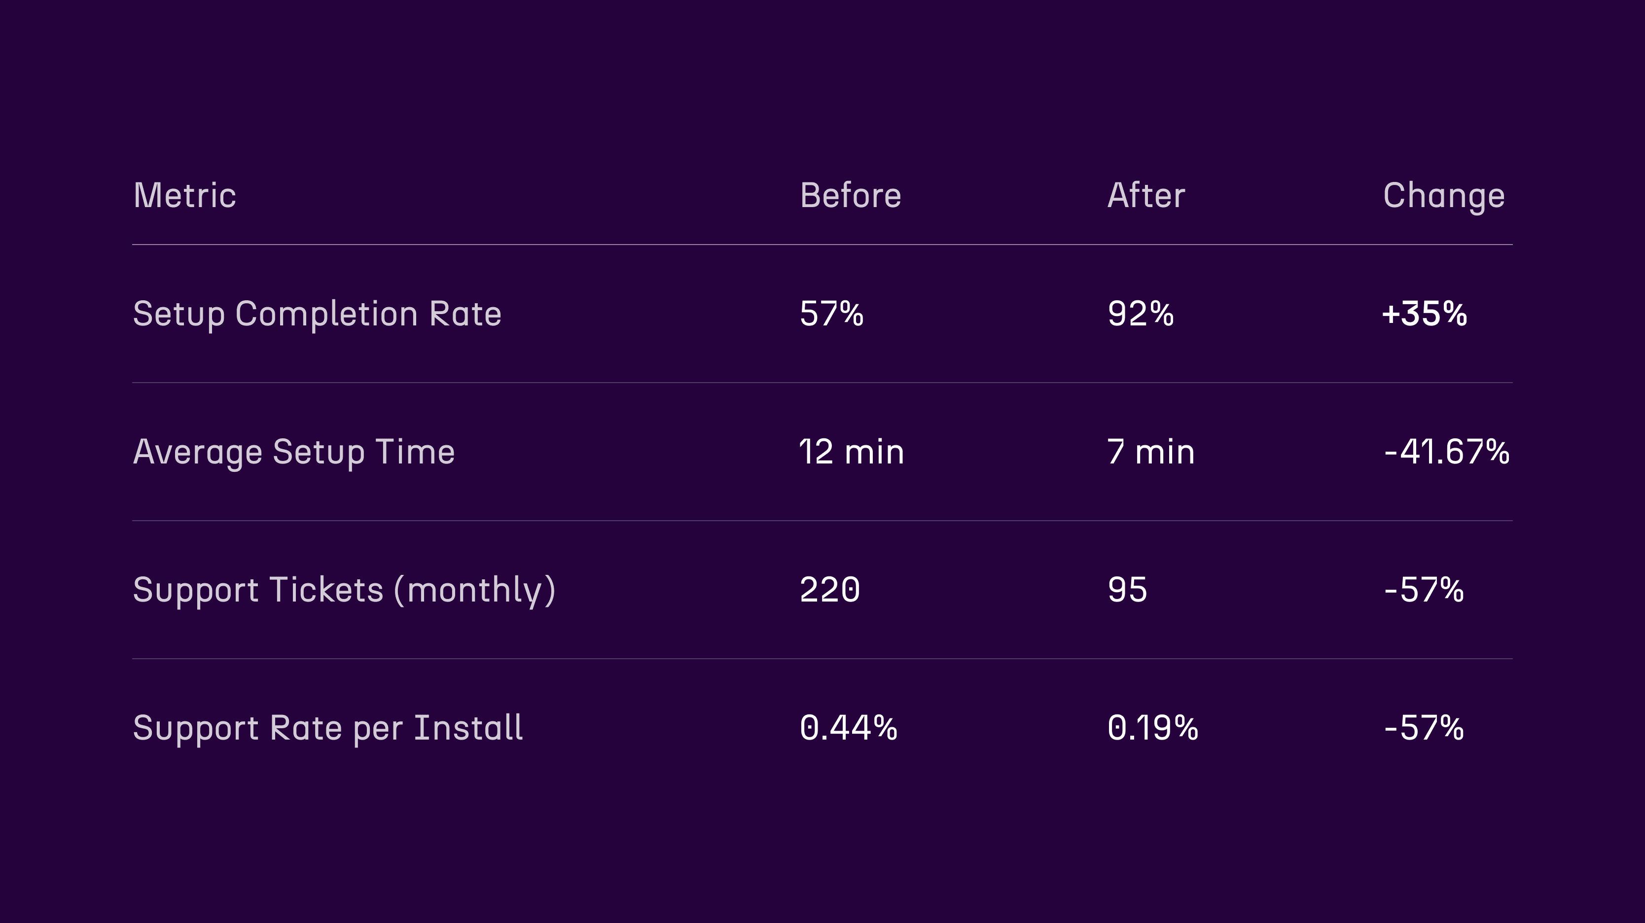Click the 0.44% before value
This screenshot has width=1645, height=923.
point(849,728)
